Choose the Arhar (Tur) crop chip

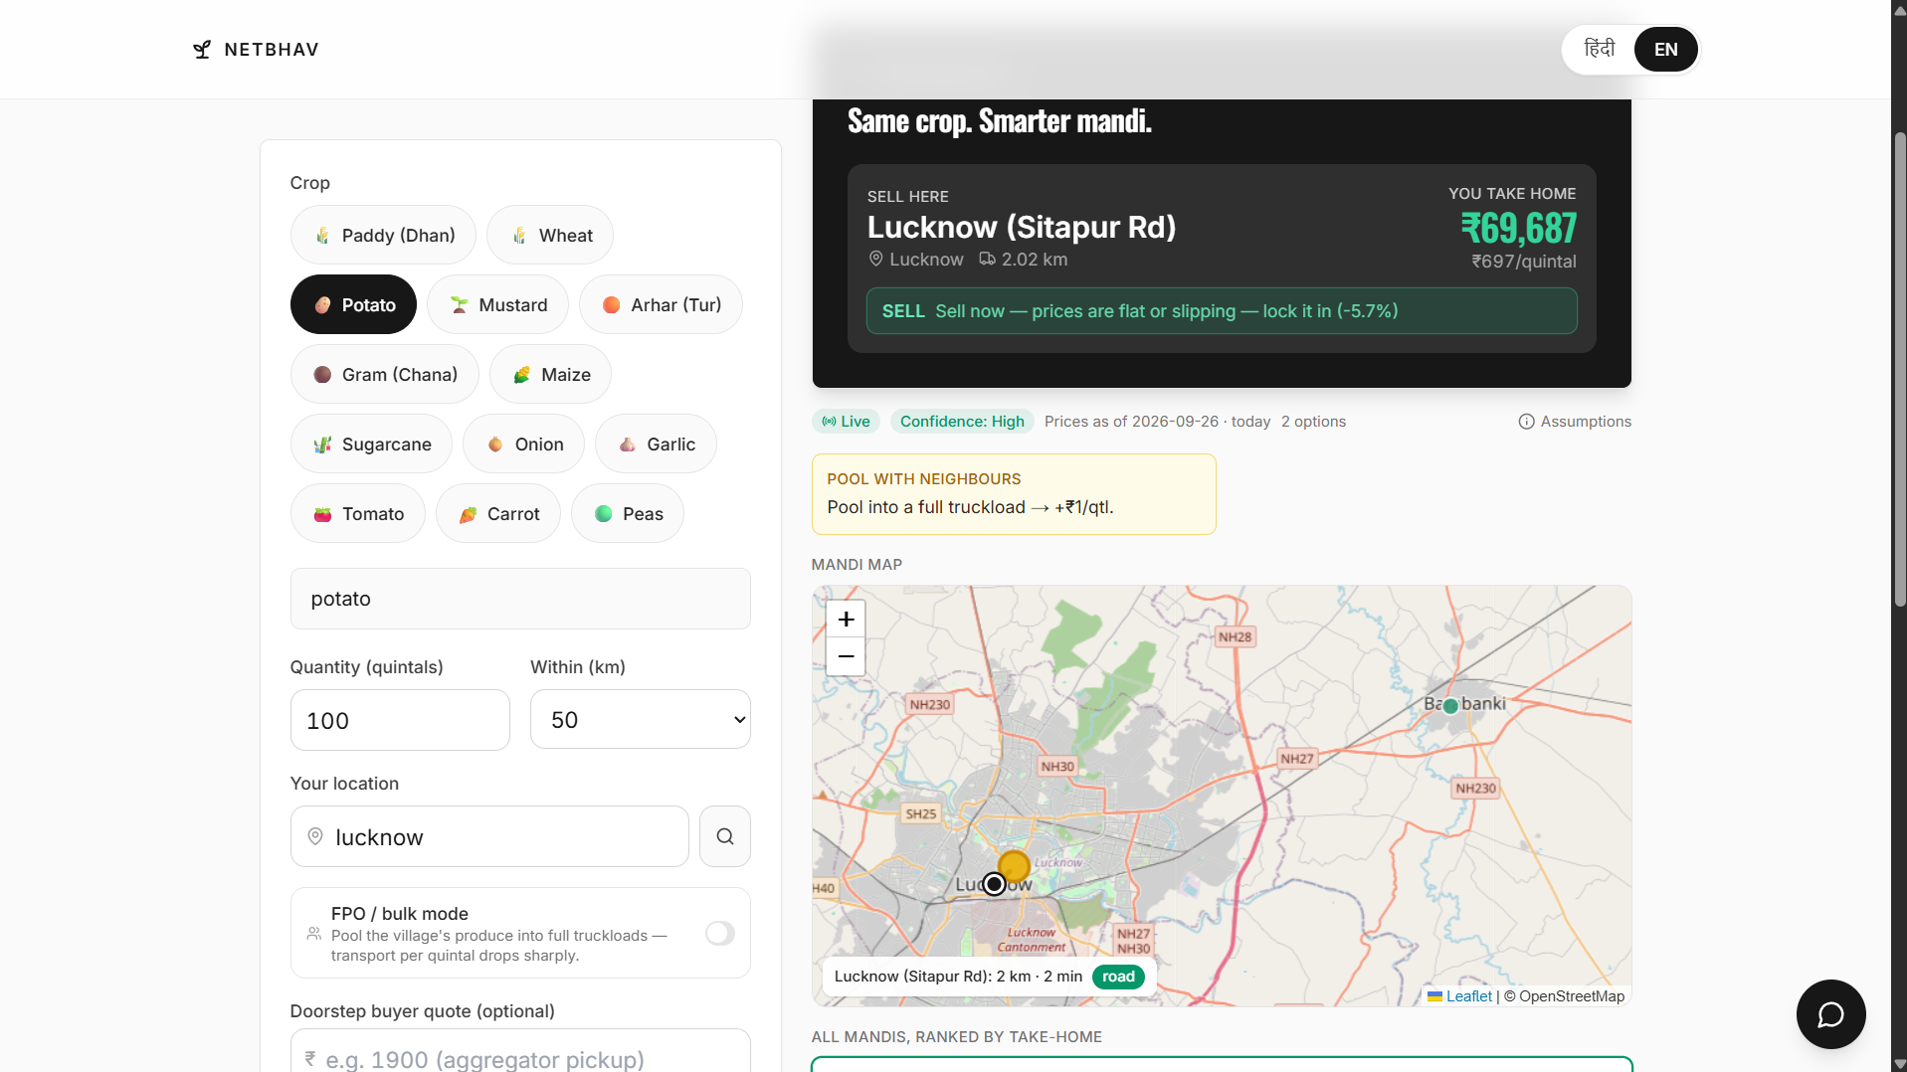click(661, 305)
